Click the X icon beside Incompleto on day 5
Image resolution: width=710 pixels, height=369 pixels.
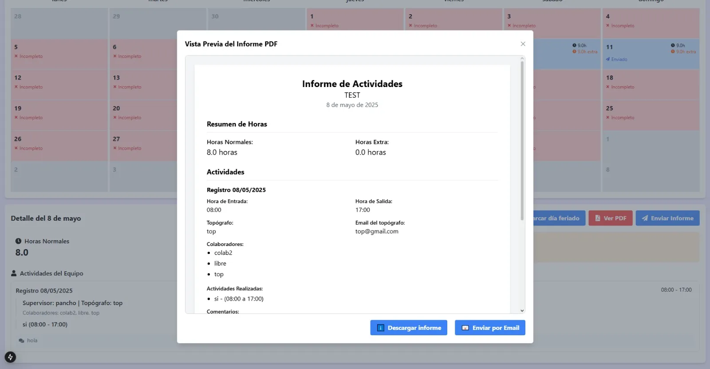point(16,56)
